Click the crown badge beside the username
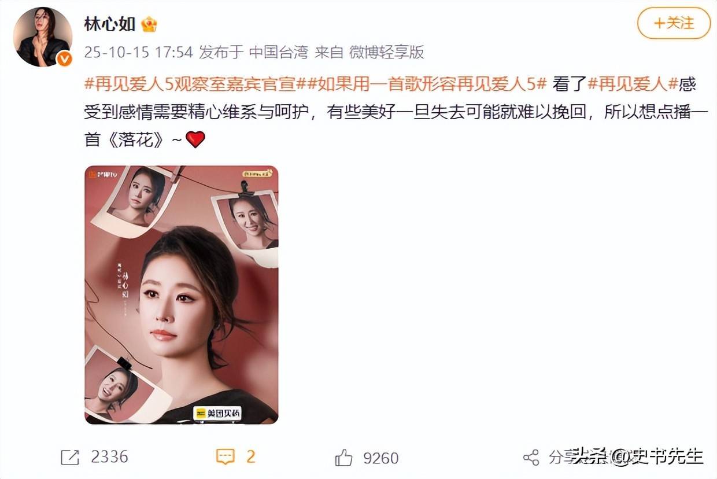The width and height of the screenshot is (717, 479). pos(149,24)
